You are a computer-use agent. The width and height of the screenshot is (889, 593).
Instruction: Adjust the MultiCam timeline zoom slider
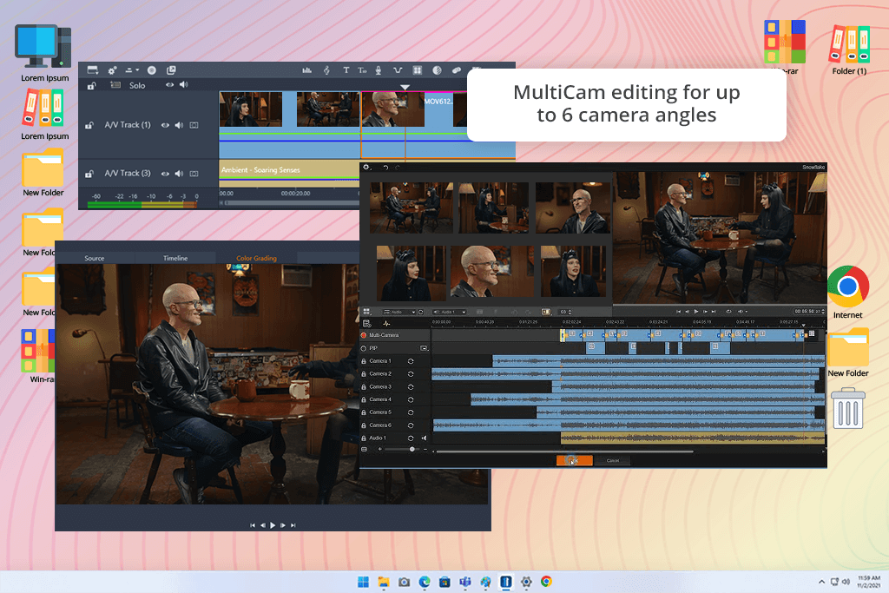[x=403, y=449]
